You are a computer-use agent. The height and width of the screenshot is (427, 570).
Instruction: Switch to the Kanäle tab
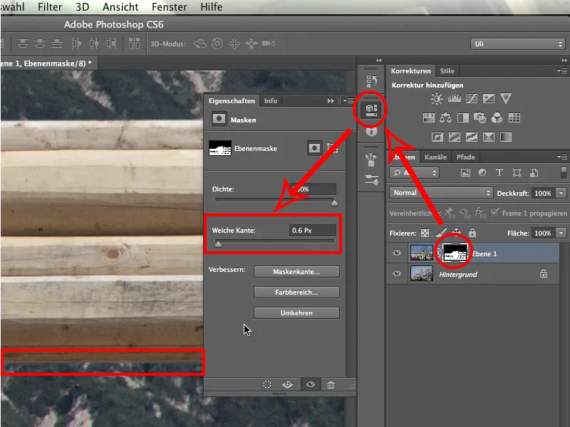pyautogui.click(x=435, y=157)
